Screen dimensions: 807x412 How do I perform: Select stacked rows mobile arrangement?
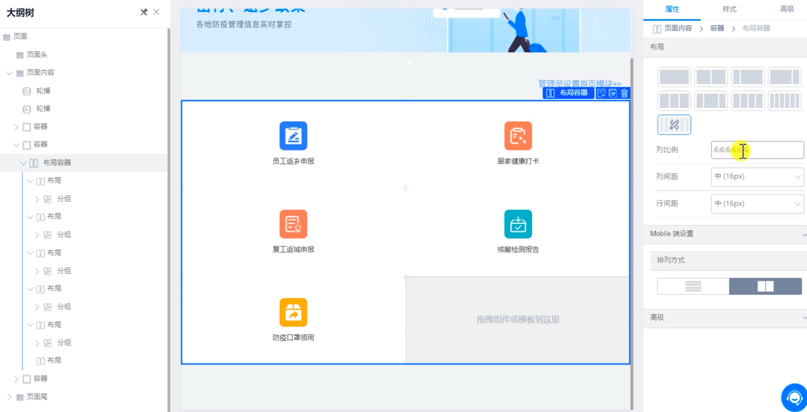(693, 286)
